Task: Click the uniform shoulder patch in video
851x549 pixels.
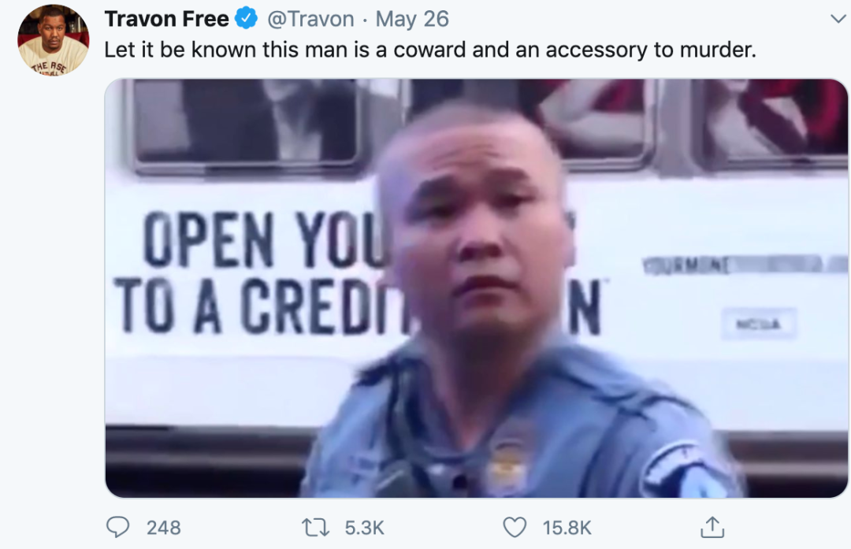Action: tap(685, 469)
